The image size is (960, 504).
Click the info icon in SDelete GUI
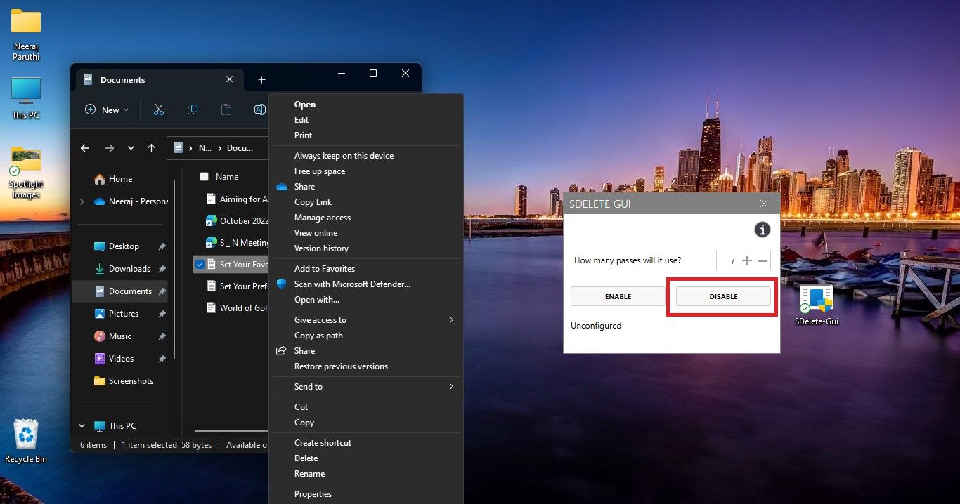(762, 230)
